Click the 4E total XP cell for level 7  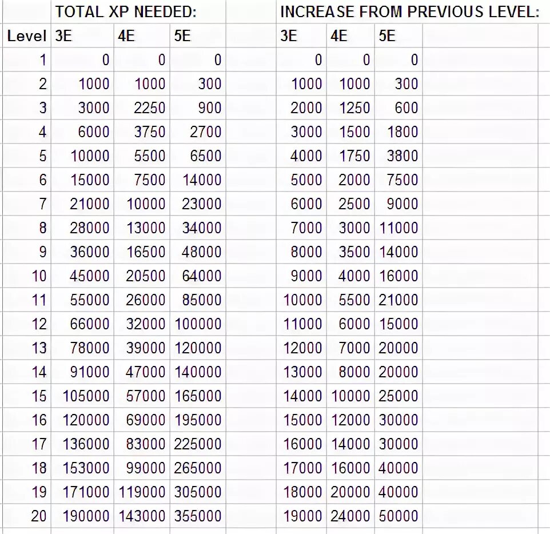(x=142, y=204)
